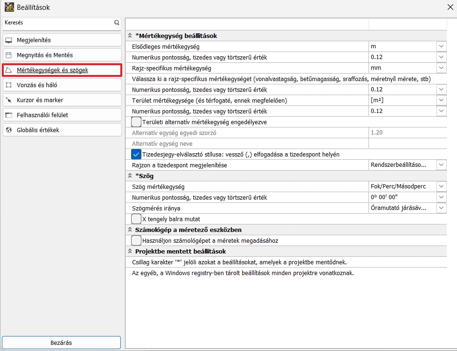Open Elsődleges mértékegység dropdown
Screen dimensions: 457x351
click(x=441, y=46)
